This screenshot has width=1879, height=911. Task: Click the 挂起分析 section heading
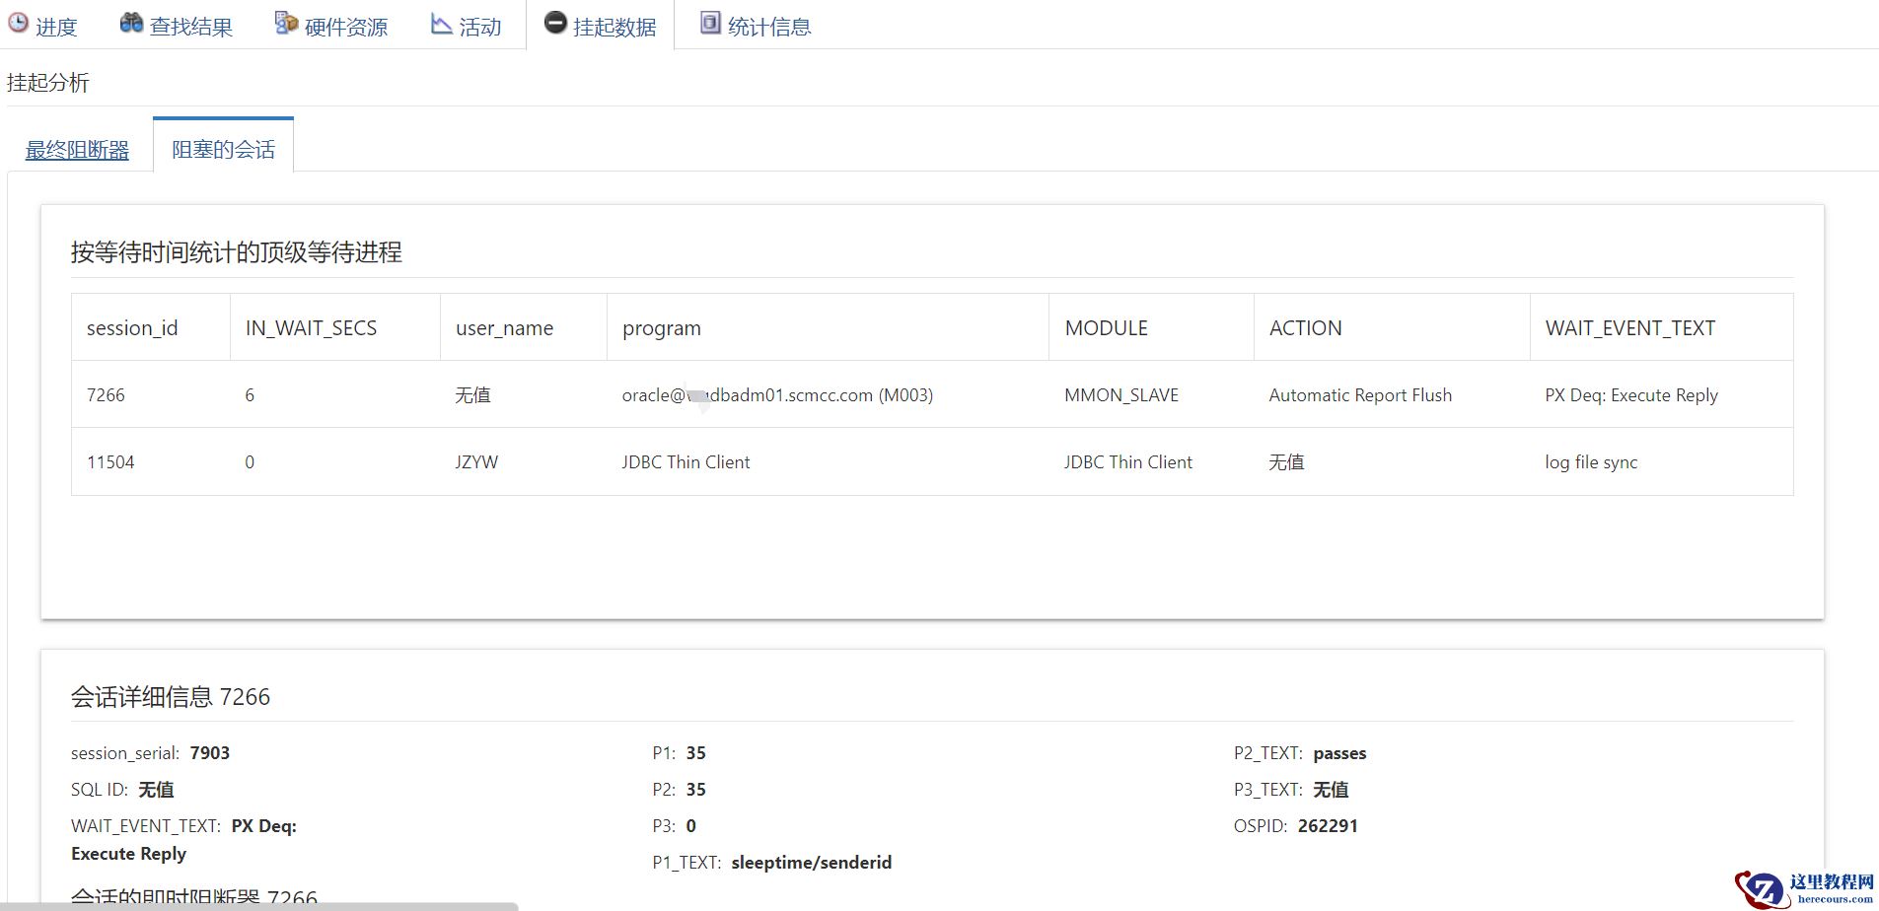48,83
